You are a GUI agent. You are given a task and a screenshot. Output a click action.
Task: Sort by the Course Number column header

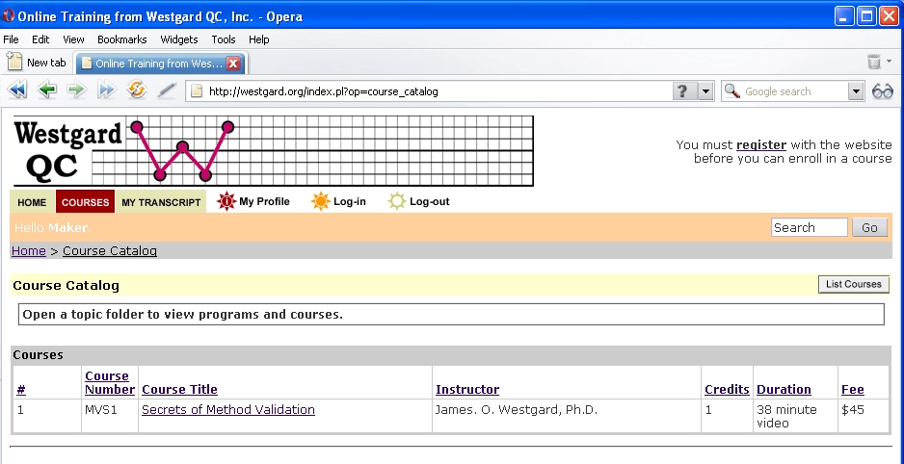click(110, 383)
